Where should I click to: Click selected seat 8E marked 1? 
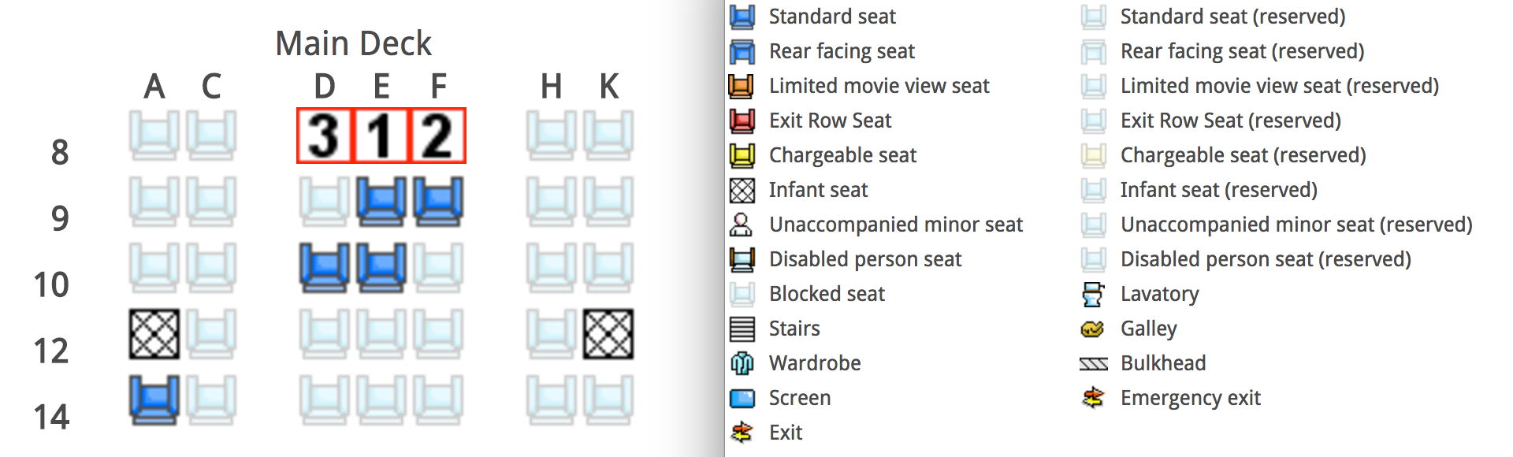pyautogui.click(x=381, y=136)
